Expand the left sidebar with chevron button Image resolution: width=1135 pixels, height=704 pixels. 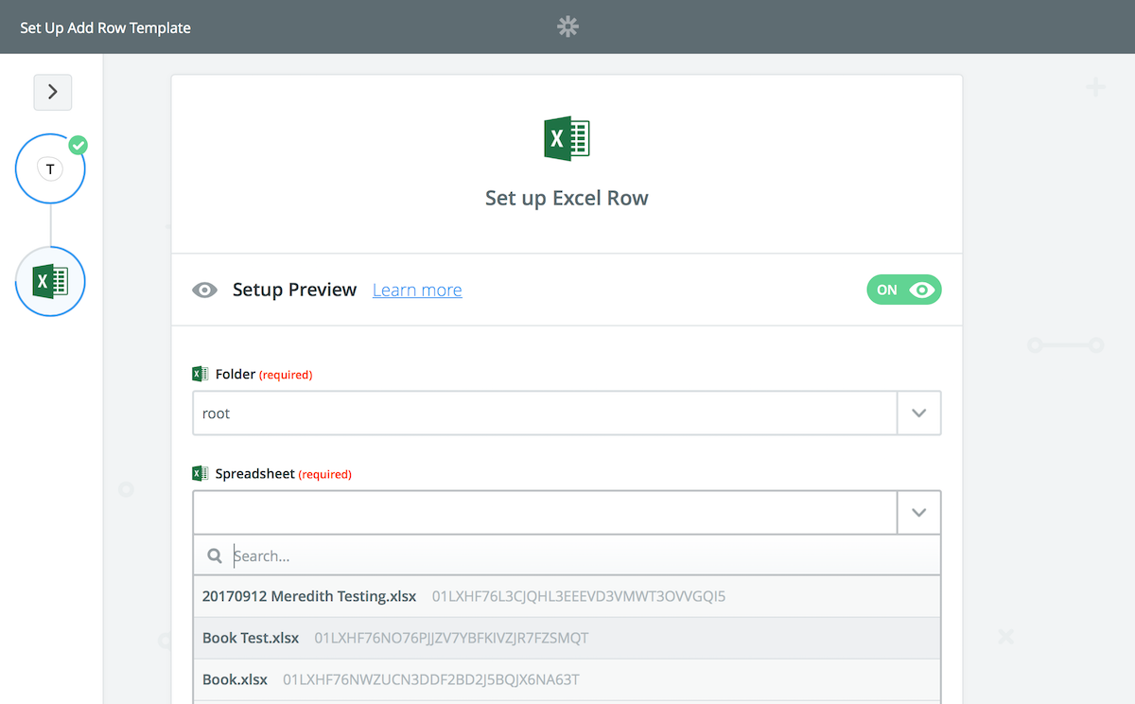53,92
